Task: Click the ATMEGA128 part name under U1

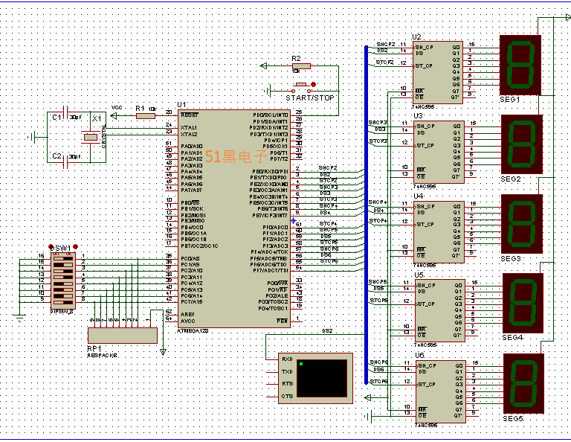Action: (x=193, y=331)
